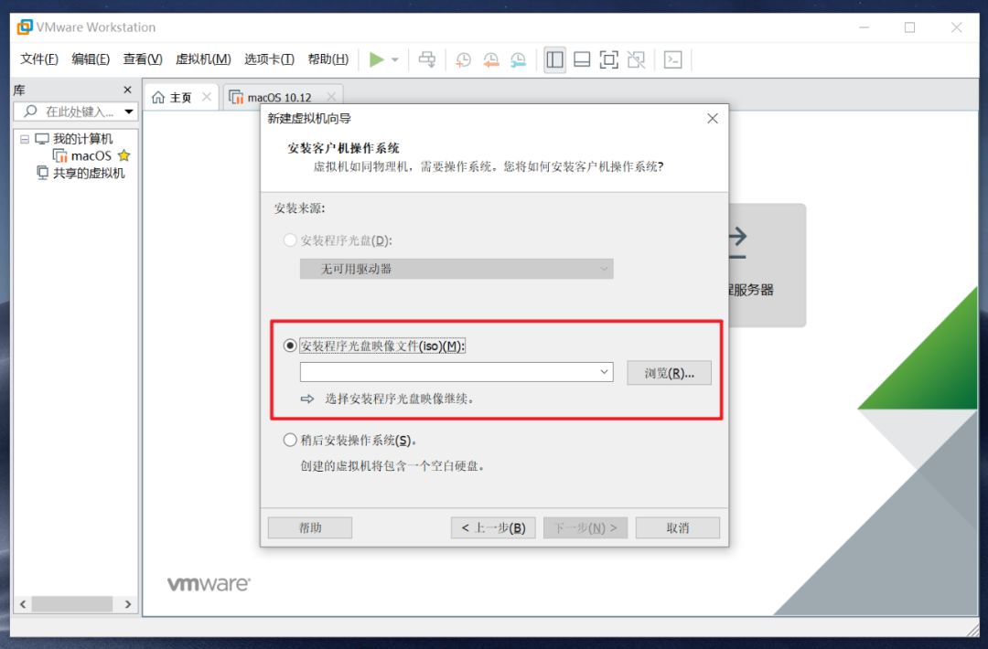
Task: Select 稍后安装操作系统(S) radio button
Action: tap(290, 440)
